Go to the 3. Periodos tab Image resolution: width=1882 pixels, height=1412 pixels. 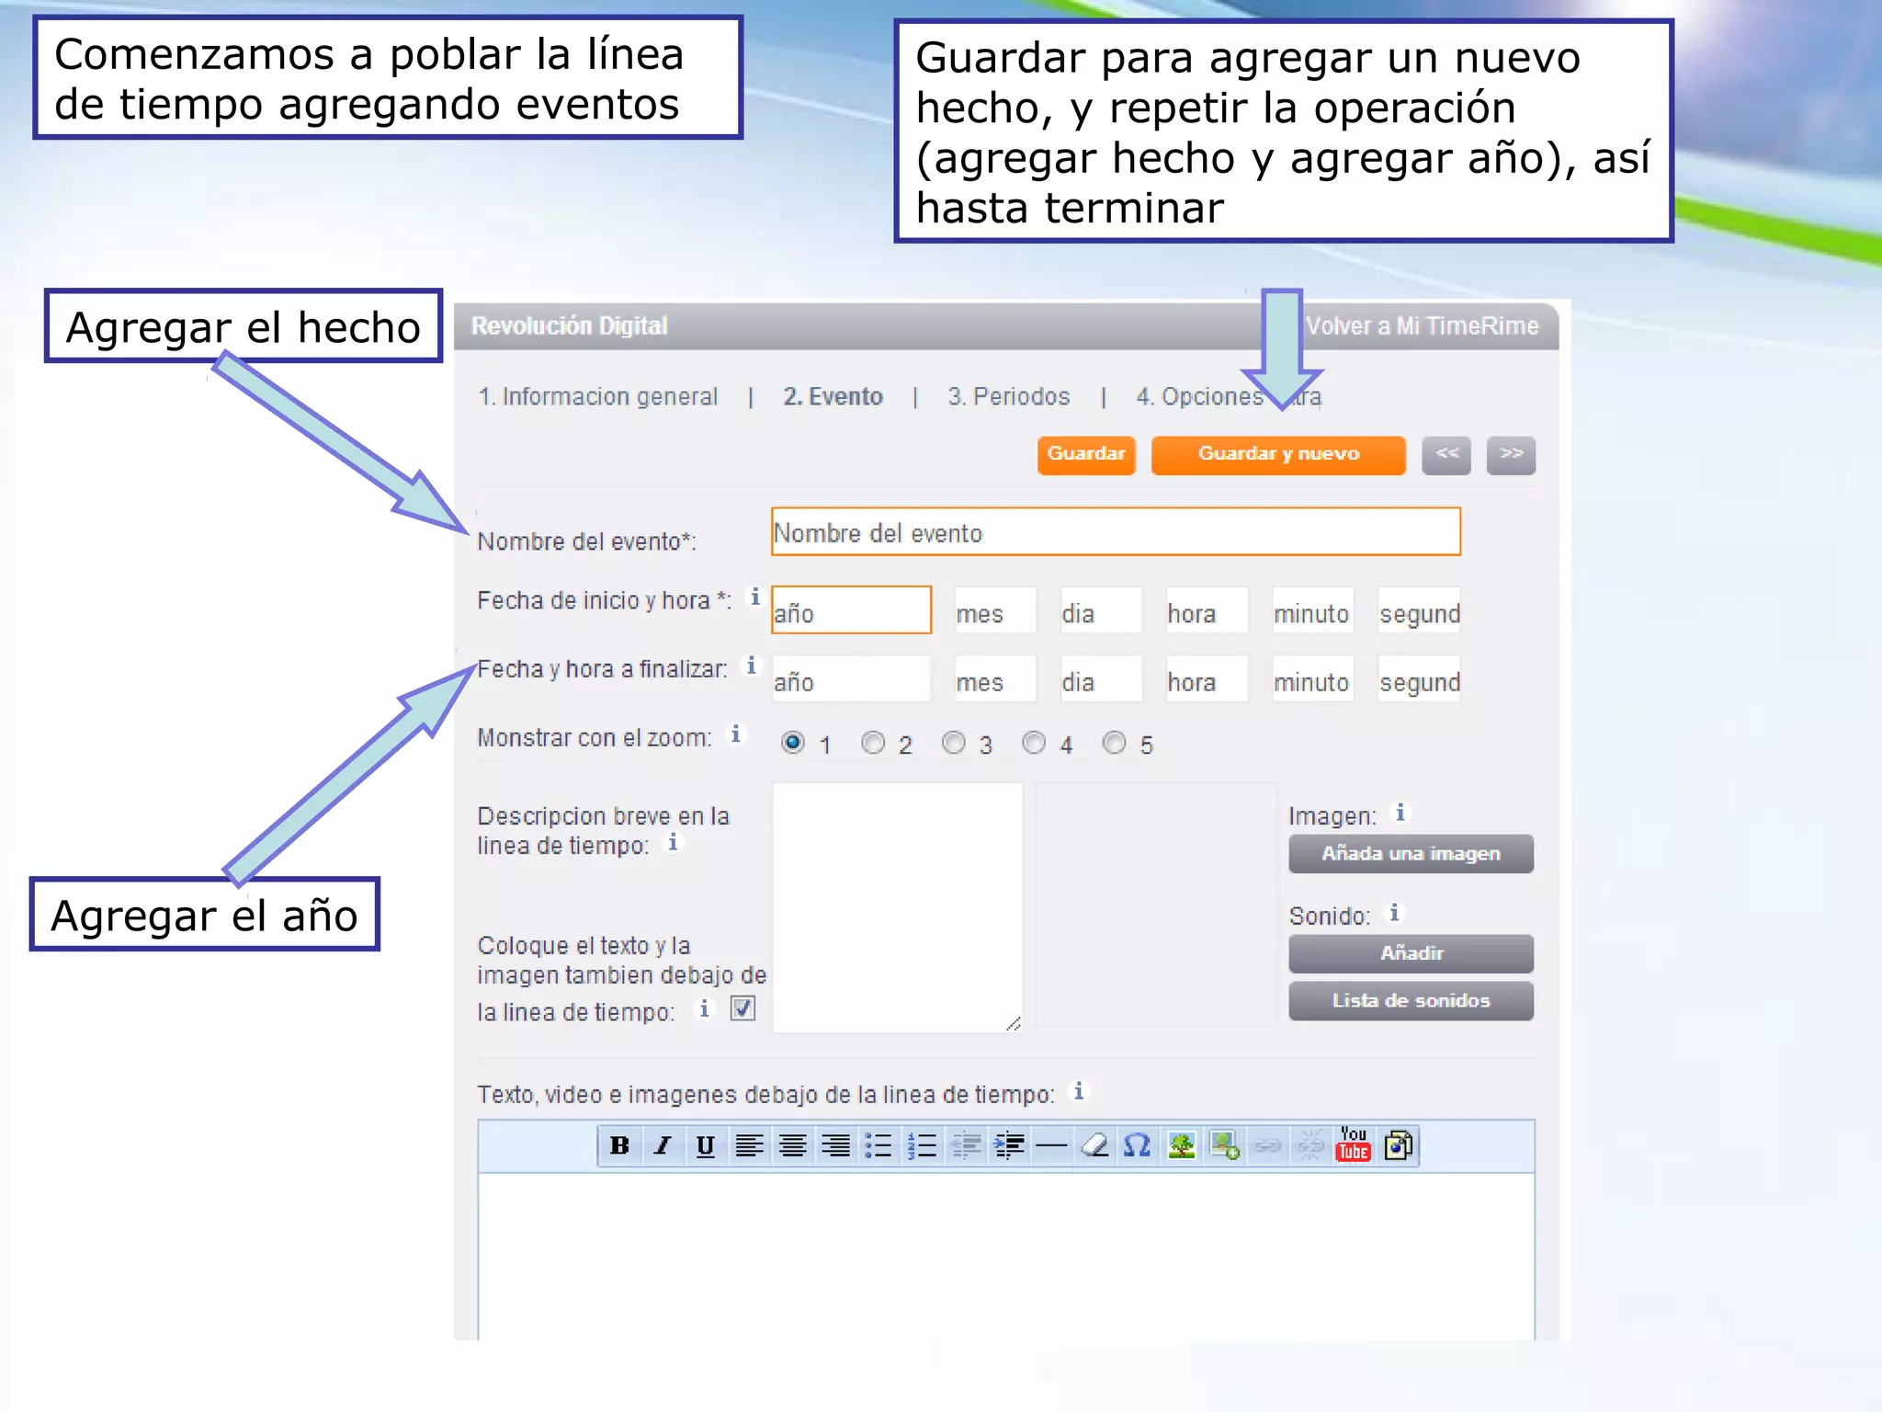click(x=1009, y=397)
